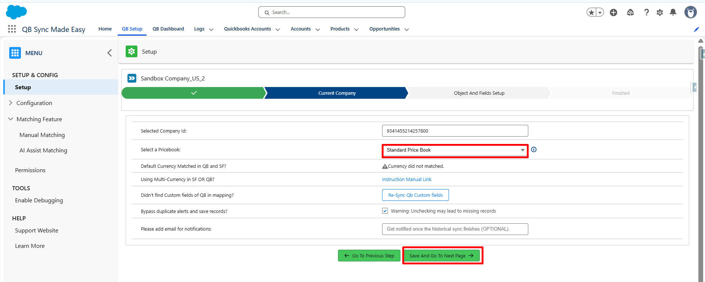This screenshot has width=705, height=282.
Task: Open the user profile avatar
Action: coord(691,12)
